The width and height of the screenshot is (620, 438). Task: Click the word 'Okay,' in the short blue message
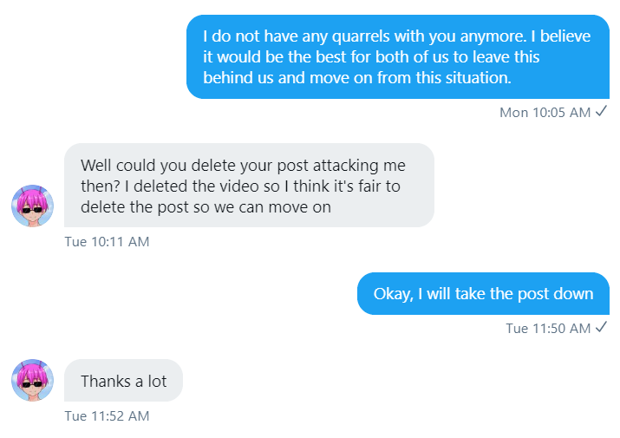[394, 294]
